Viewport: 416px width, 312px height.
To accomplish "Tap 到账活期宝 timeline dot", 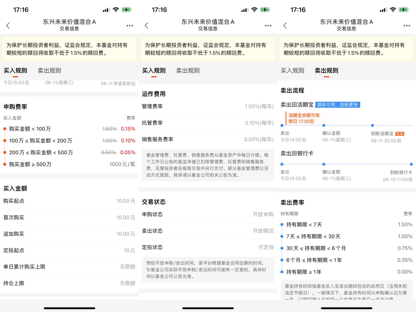I will click(372, 126).
